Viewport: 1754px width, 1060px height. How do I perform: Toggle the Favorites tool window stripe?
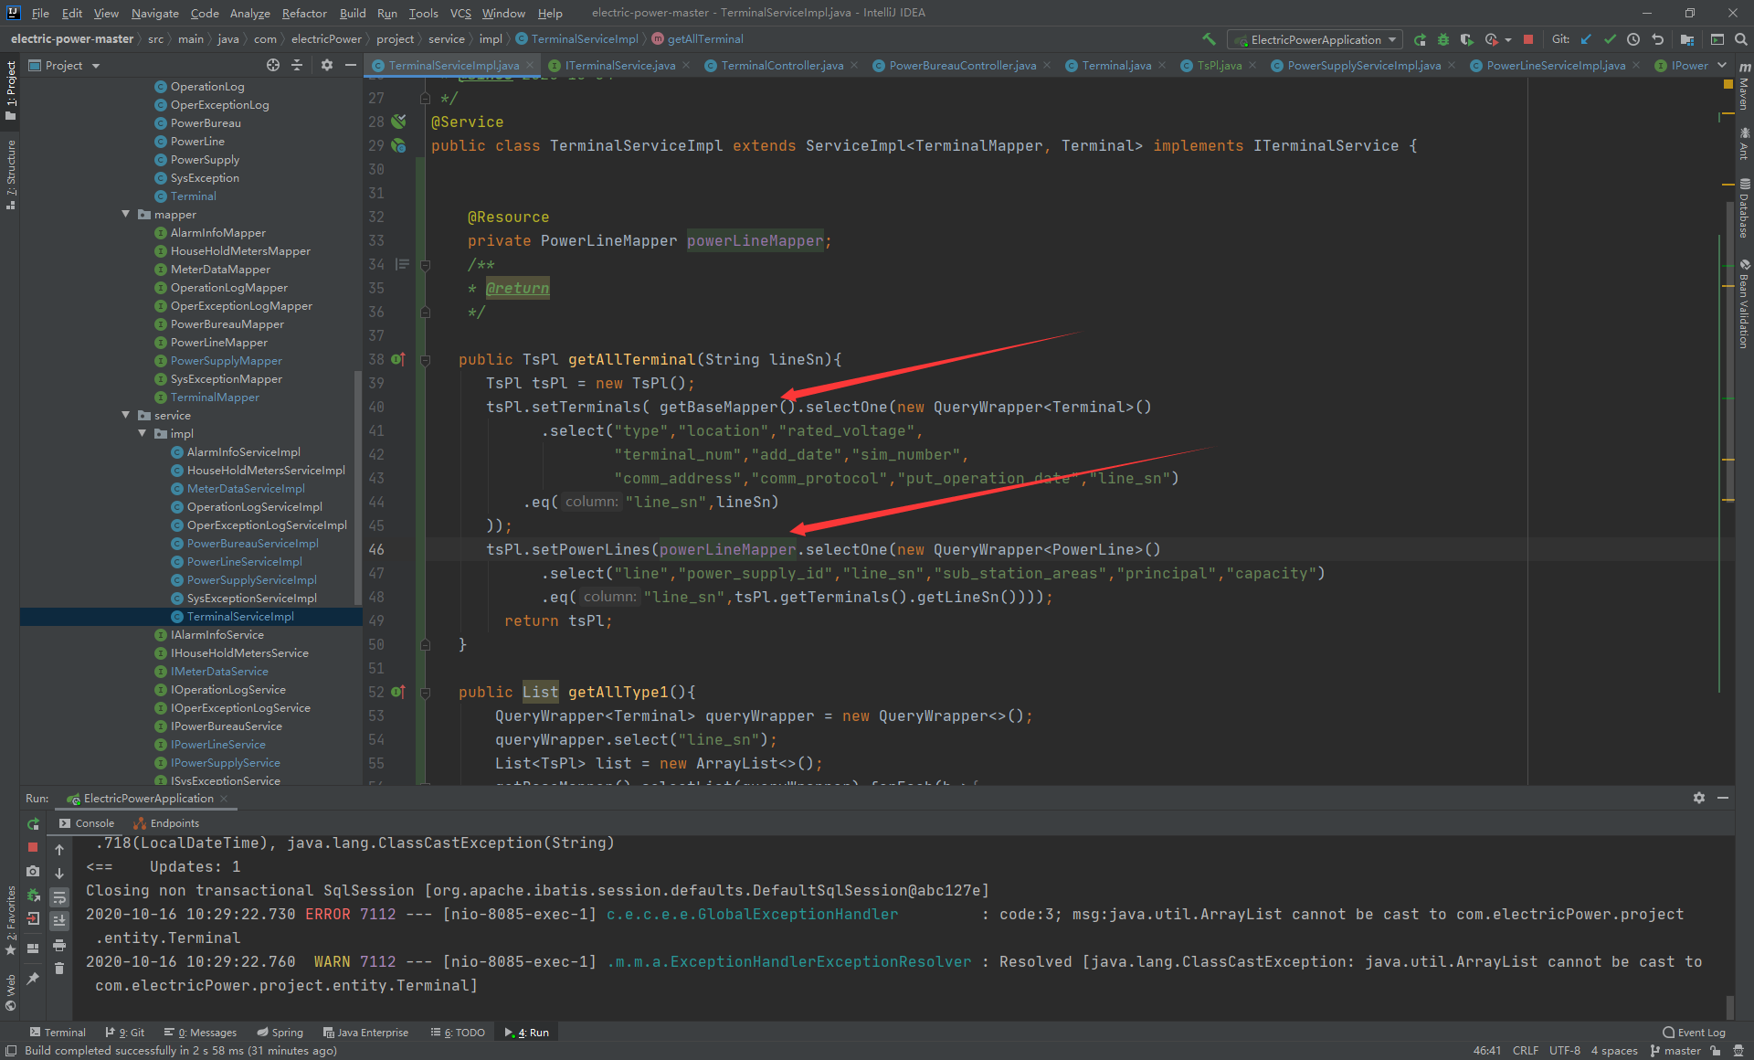pyautogui.click(x=10, y=920)
